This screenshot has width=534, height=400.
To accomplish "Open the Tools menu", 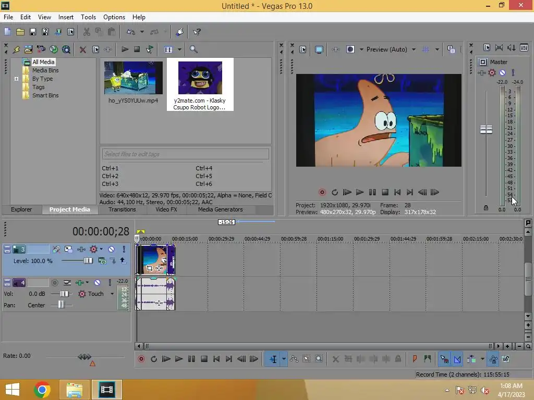I will pyautogui.click(x=88, y=17).
